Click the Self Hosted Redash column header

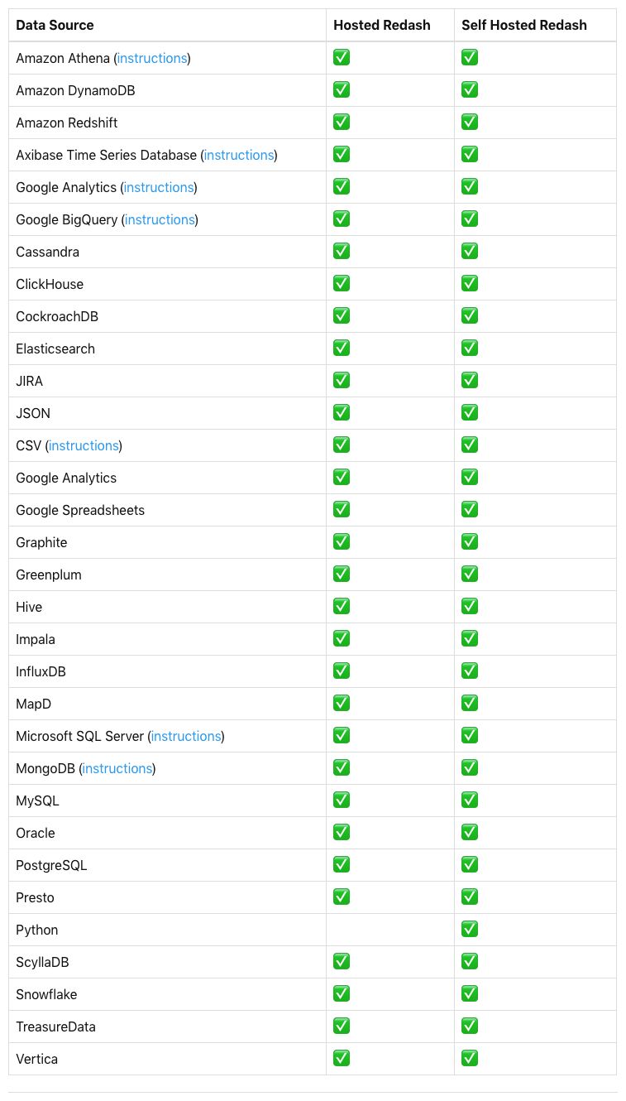524,25
